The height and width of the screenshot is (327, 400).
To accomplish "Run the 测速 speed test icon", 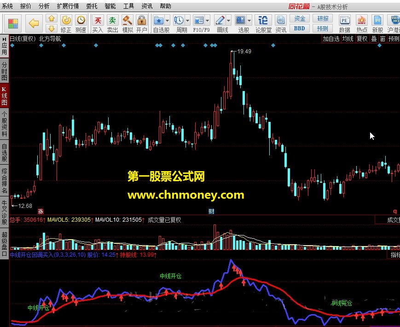I will [x=81, y=24].
